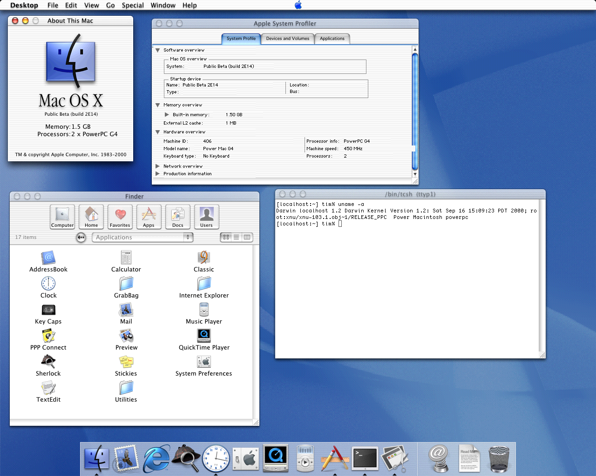The image size is (596, 476).
Task: Select Internet Explorer folder in Finder
Action: pos(204,284)
